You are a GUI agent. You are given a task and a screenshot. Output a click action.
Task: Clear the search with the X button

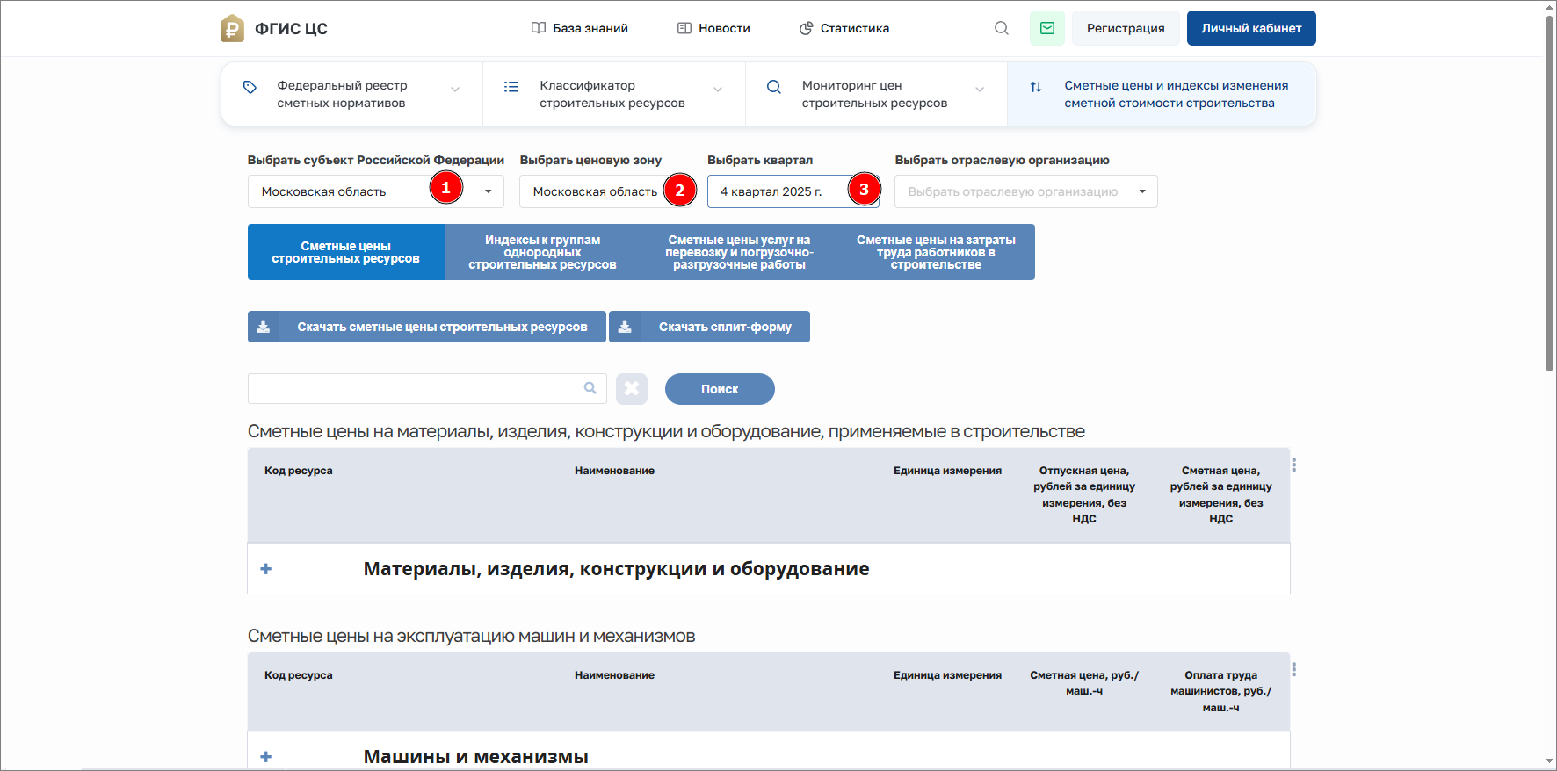coord(632,389)
